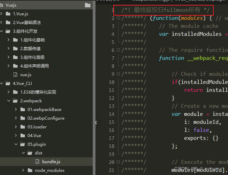This screenshot has width=228, height=175.
Task: Click the folder icon beside 01.webpackBase
Action: click(23, 110)
